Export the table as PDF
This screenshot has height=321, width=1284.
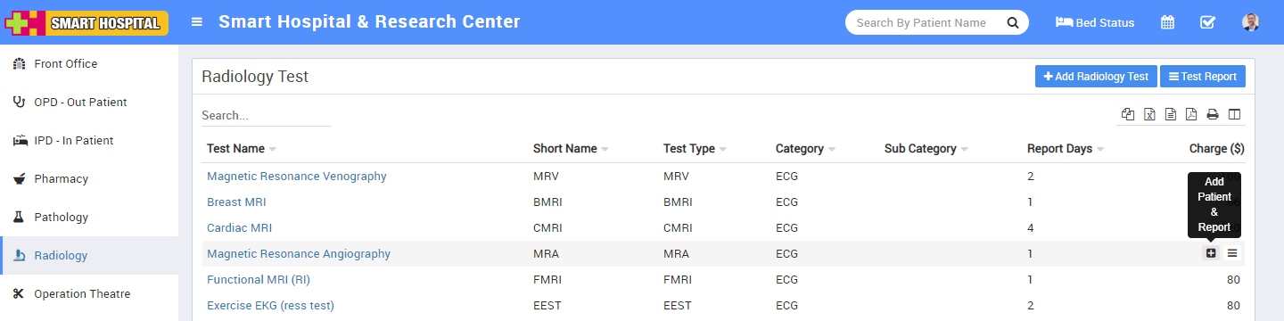click(1191, 114)
